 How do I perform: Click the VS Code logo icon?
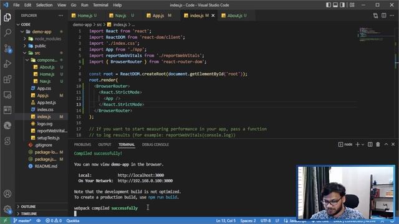[6, 5]
